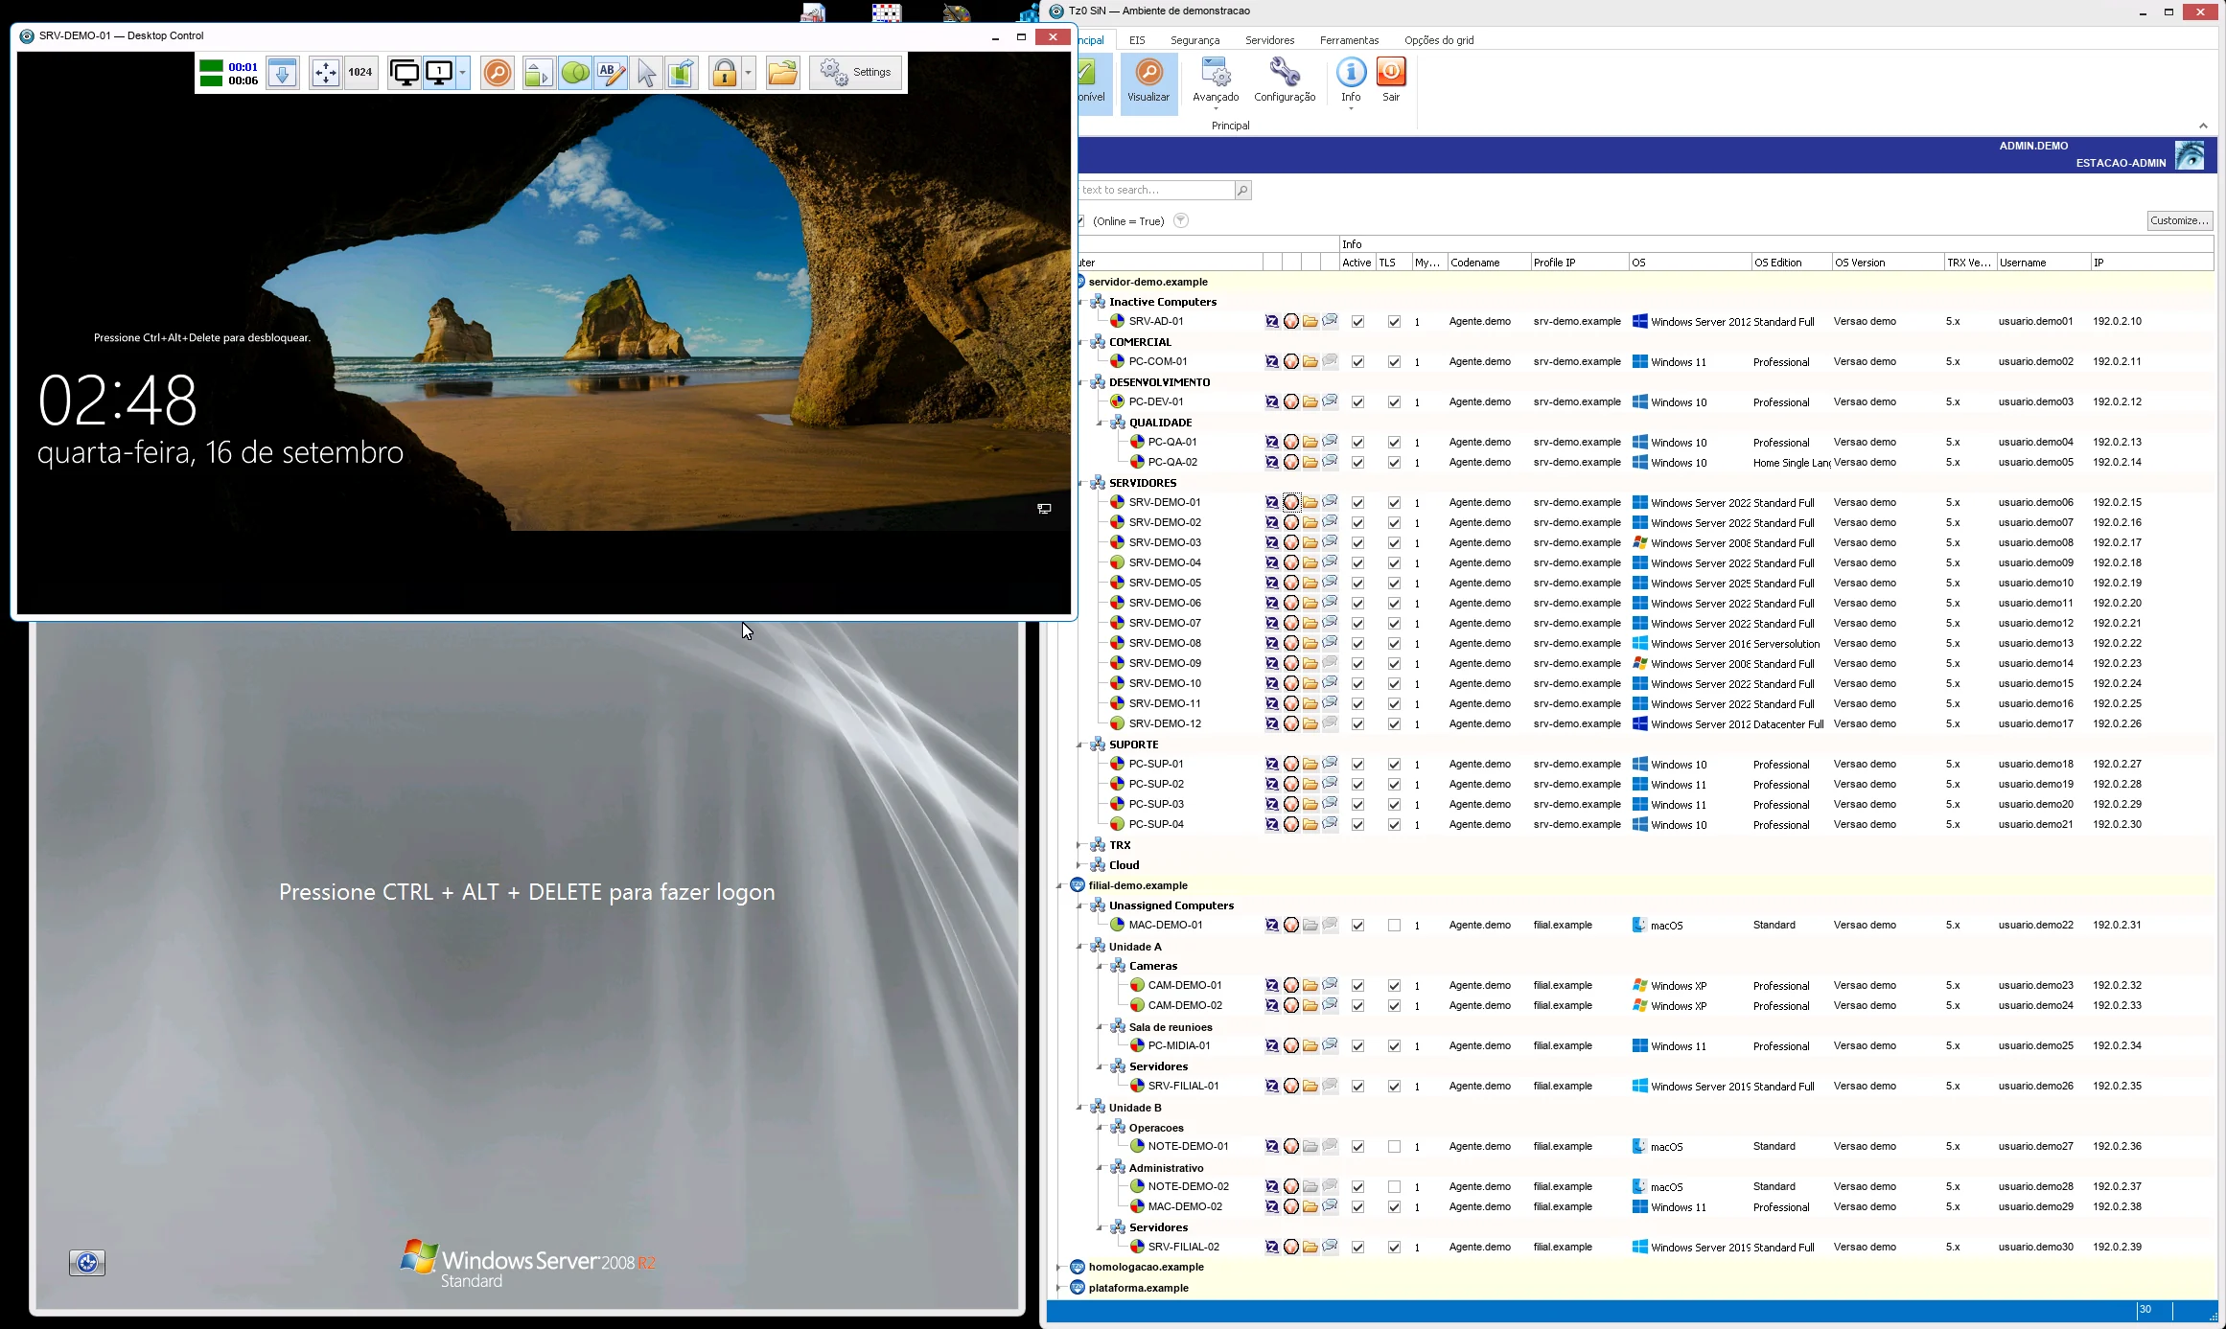This screenshot has height=1329, width=2226.
Task: Collapse the Unidade B group node
Action: [1079, 1108]
